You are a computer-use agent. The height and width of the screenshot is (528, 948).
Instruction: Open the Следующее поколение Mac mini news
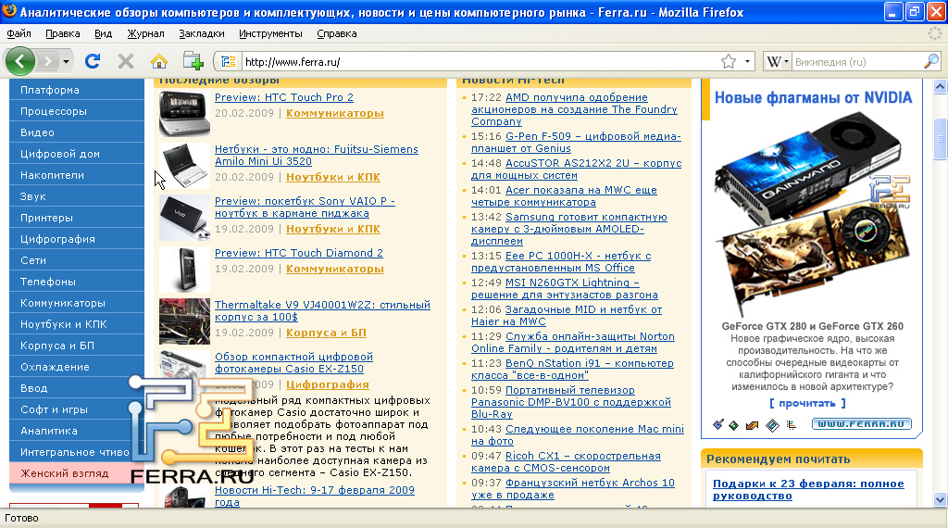578,434
